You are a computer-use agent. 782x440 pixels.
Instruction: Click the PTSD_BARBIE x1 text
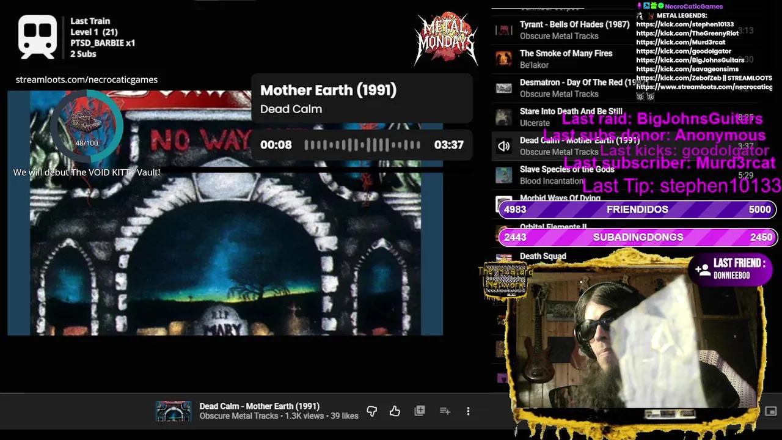point(103,43)
